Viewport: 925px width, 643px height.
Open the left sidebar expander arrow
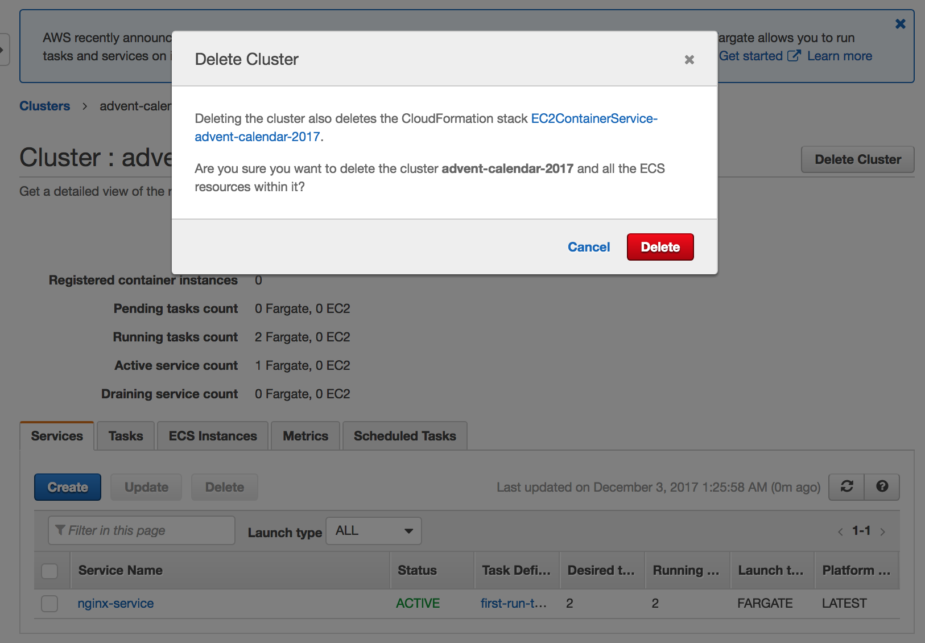tap(3, 50)
